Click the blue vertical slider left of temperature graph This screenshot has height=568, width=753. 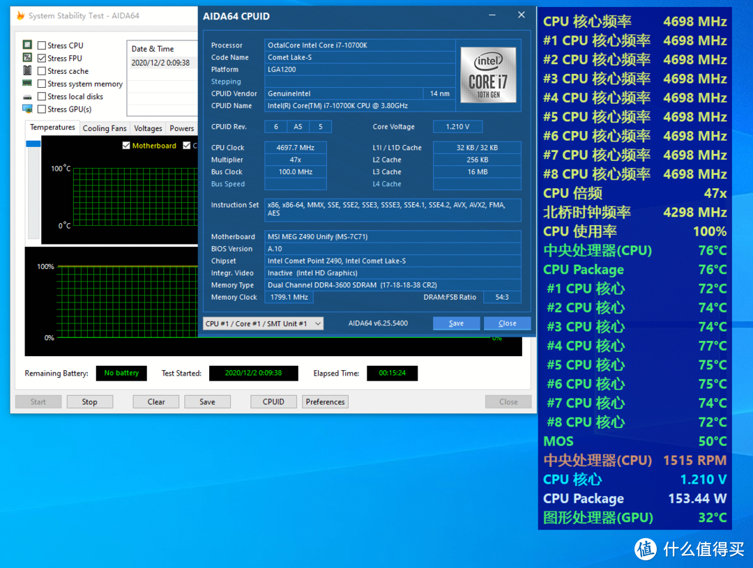pos(33,144)
